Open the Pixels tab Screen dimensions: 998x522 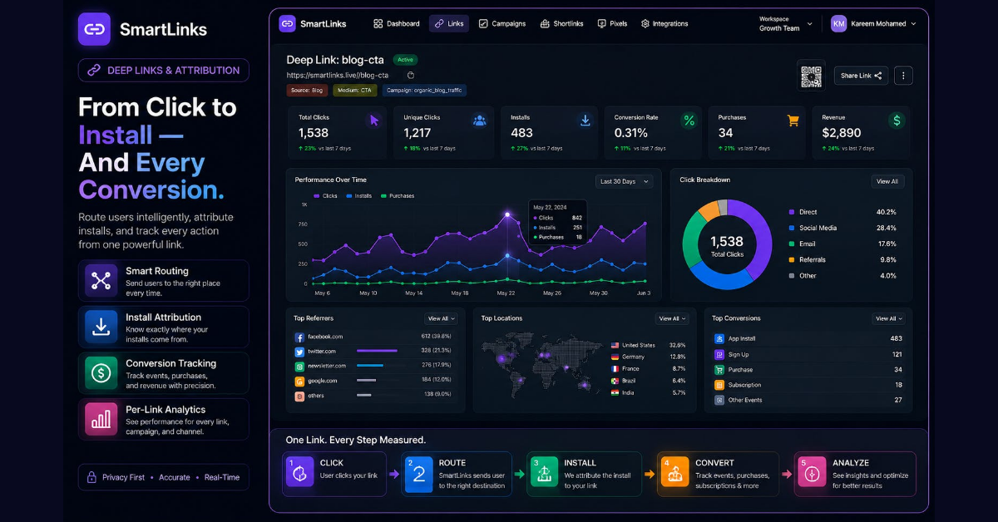click(613, 23)
